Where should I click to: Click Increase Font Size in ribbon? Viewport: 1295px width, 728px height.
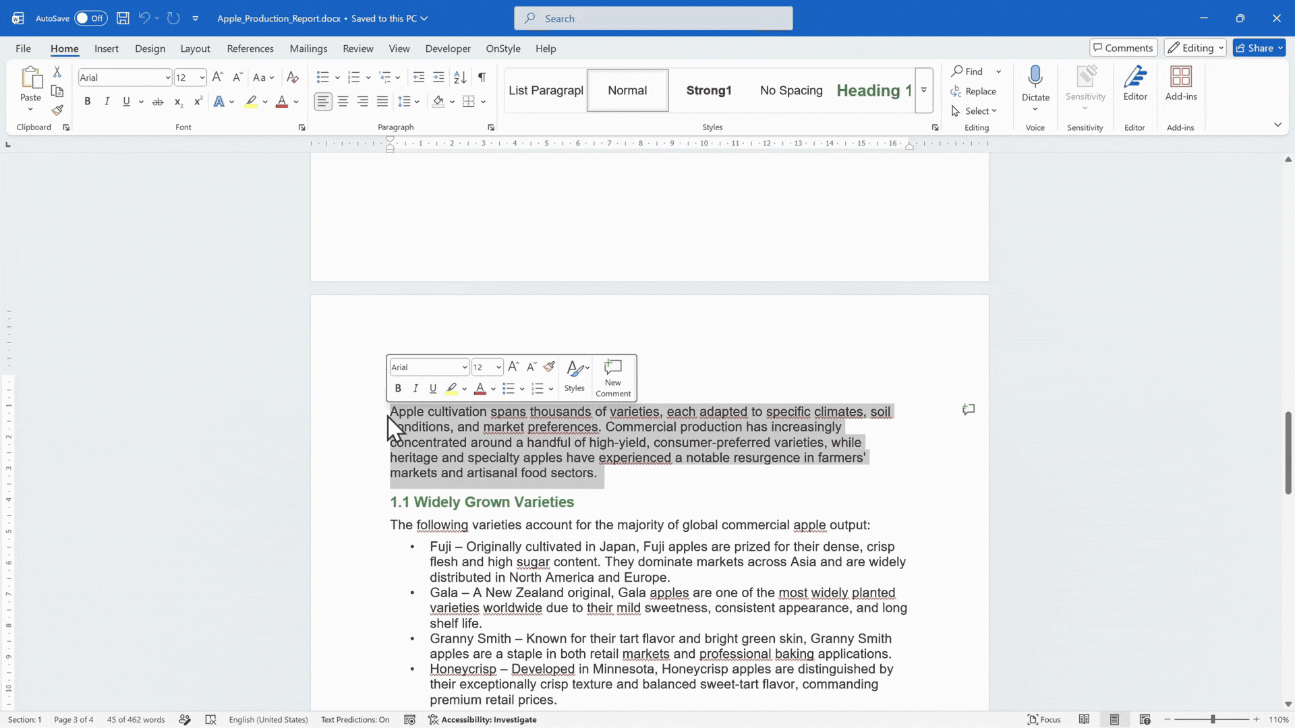[217, 78]
